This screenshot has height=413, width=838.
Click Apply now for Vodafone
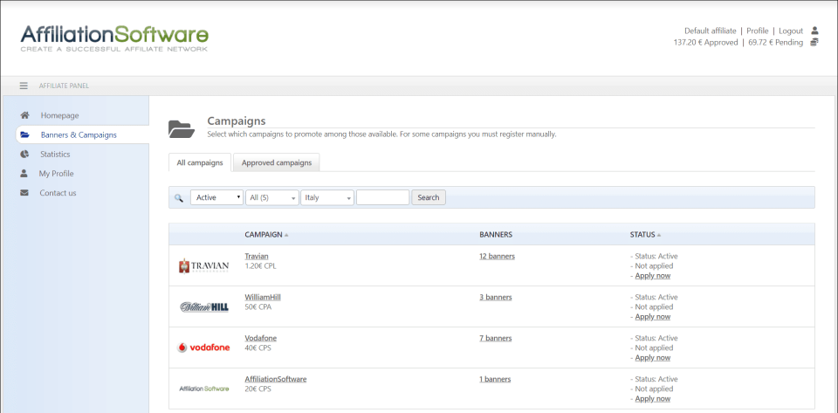(653, 357)
